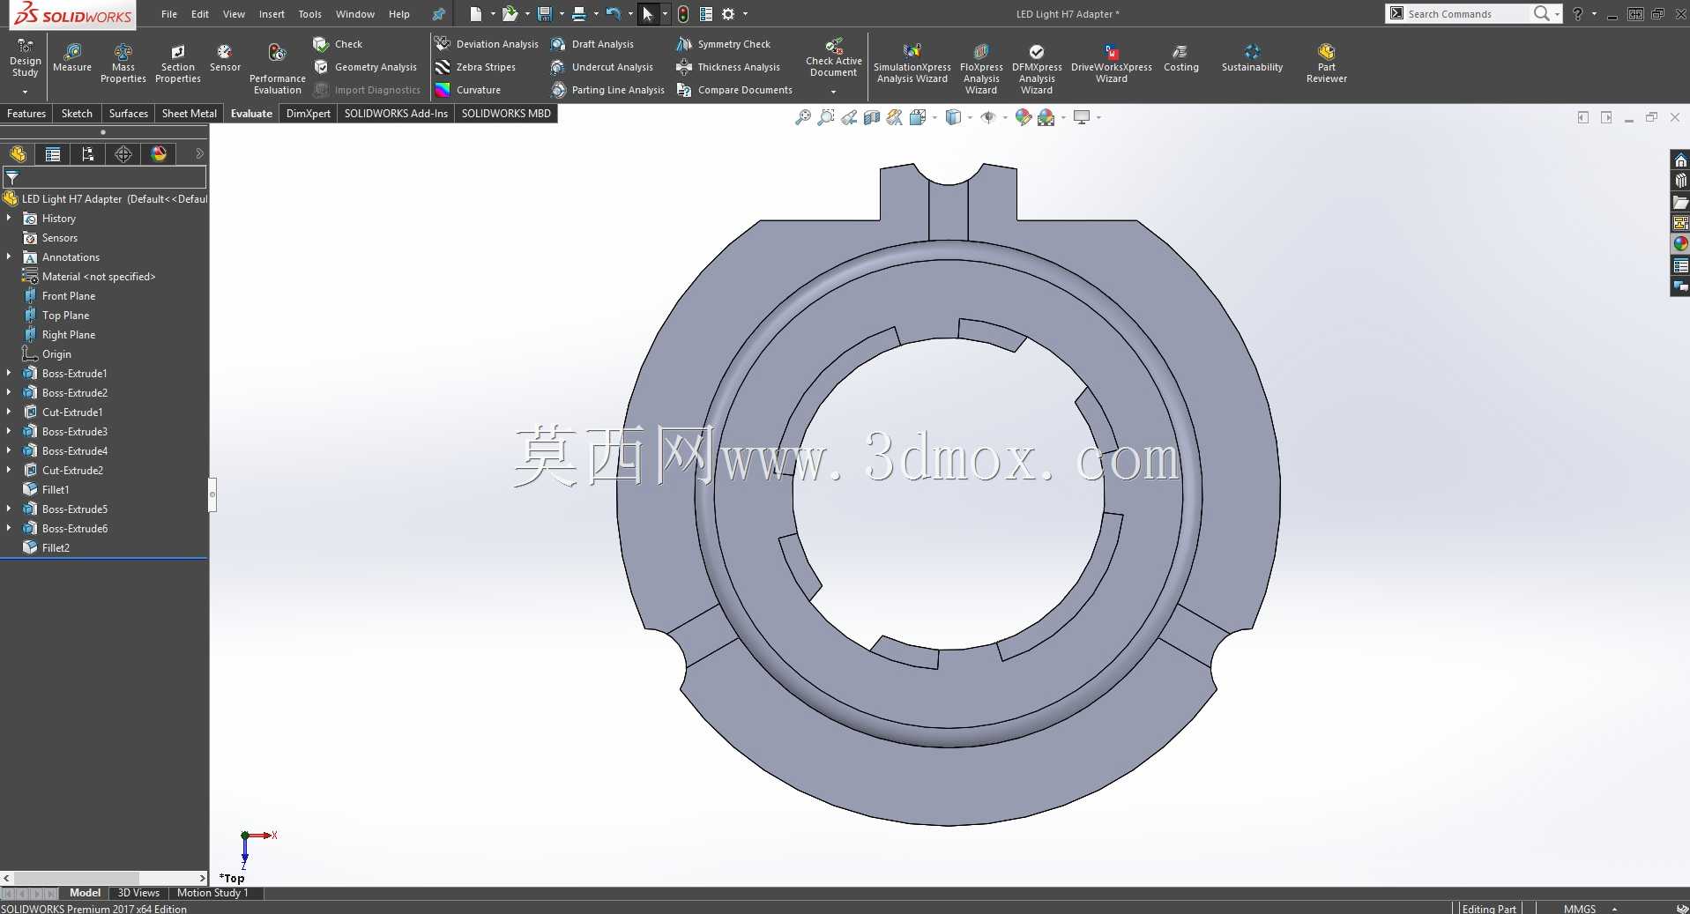The image size is (1690, 914).
Task: Open Compare Documents
Action: [734, 90]
